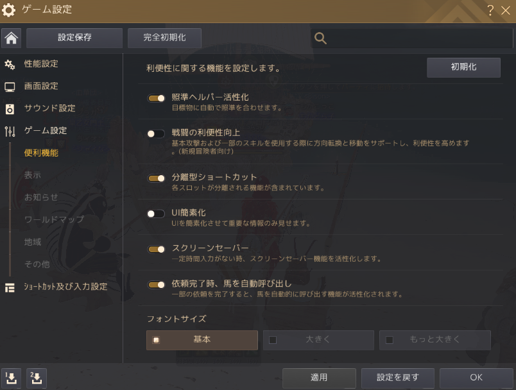This screenshot has height=390, width=516.
Task: Select the 画面設定 monitor icon
Action: (10, 87)
